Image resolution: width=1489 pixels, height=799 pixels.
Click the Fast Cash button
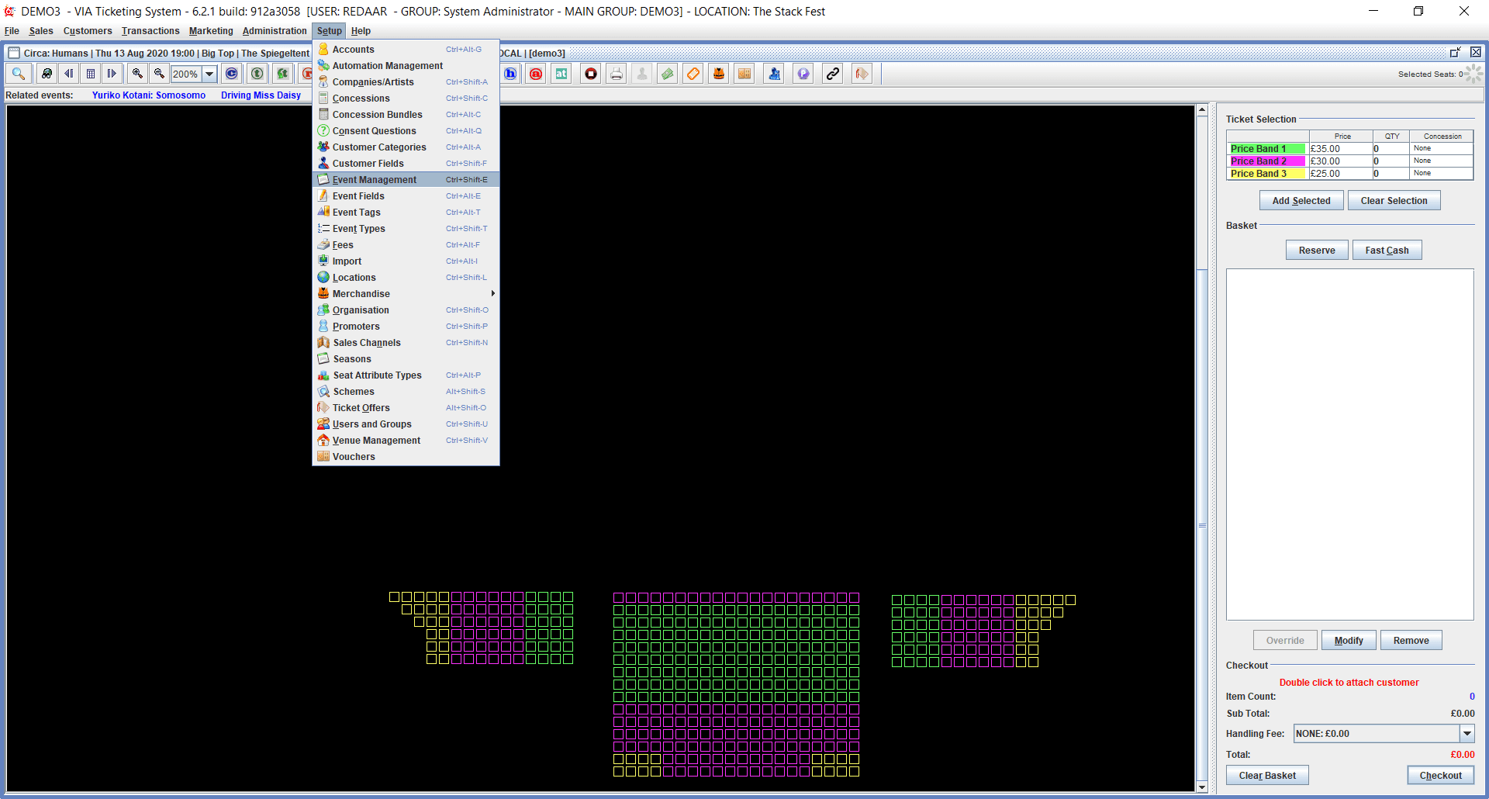(x=1387, y=251)
